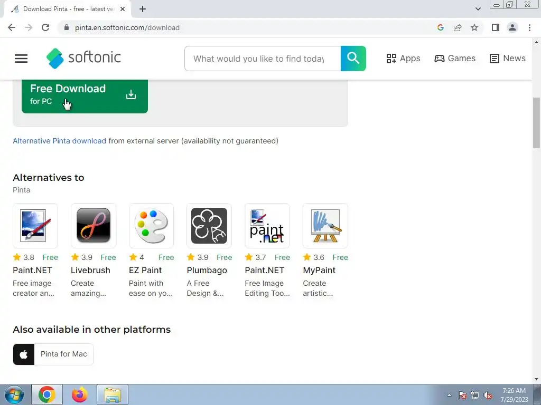Open the Chrome profile menu
Image resolution: width=541 pixels, height=405 pixels.
point(512,27)
